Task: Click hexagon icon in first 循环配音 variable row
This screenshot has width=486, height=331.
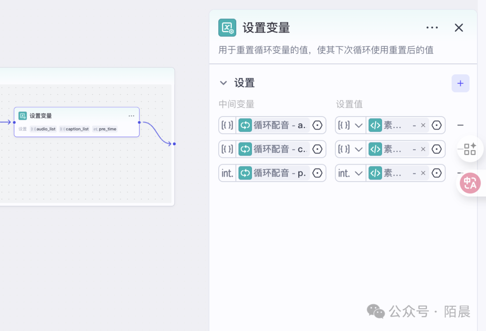Action: [x=318, y=125]
